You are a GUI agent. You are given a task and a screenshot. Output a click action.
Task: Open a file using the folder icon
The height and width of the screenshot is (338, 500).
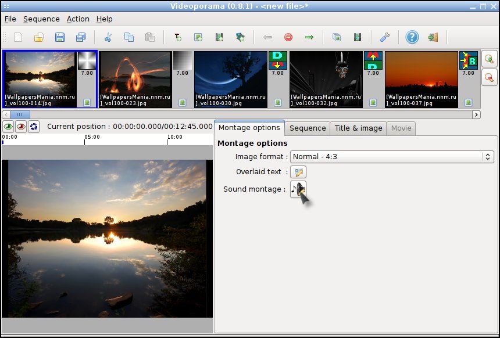(x=38, y=37)
